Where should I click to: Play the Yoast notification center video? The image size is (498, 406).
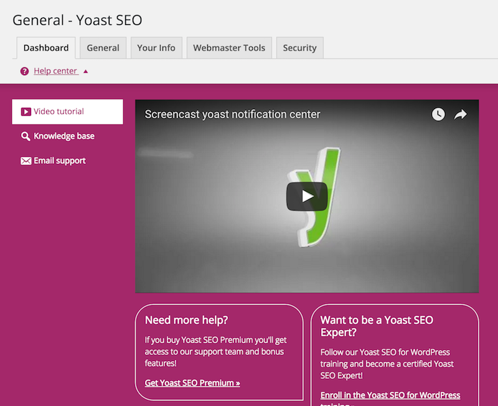(307, 196)
